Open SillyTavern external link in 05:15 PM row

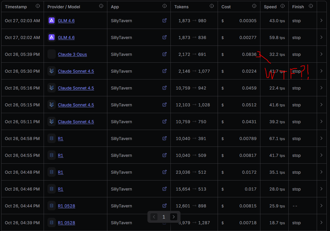click(165, 105)
